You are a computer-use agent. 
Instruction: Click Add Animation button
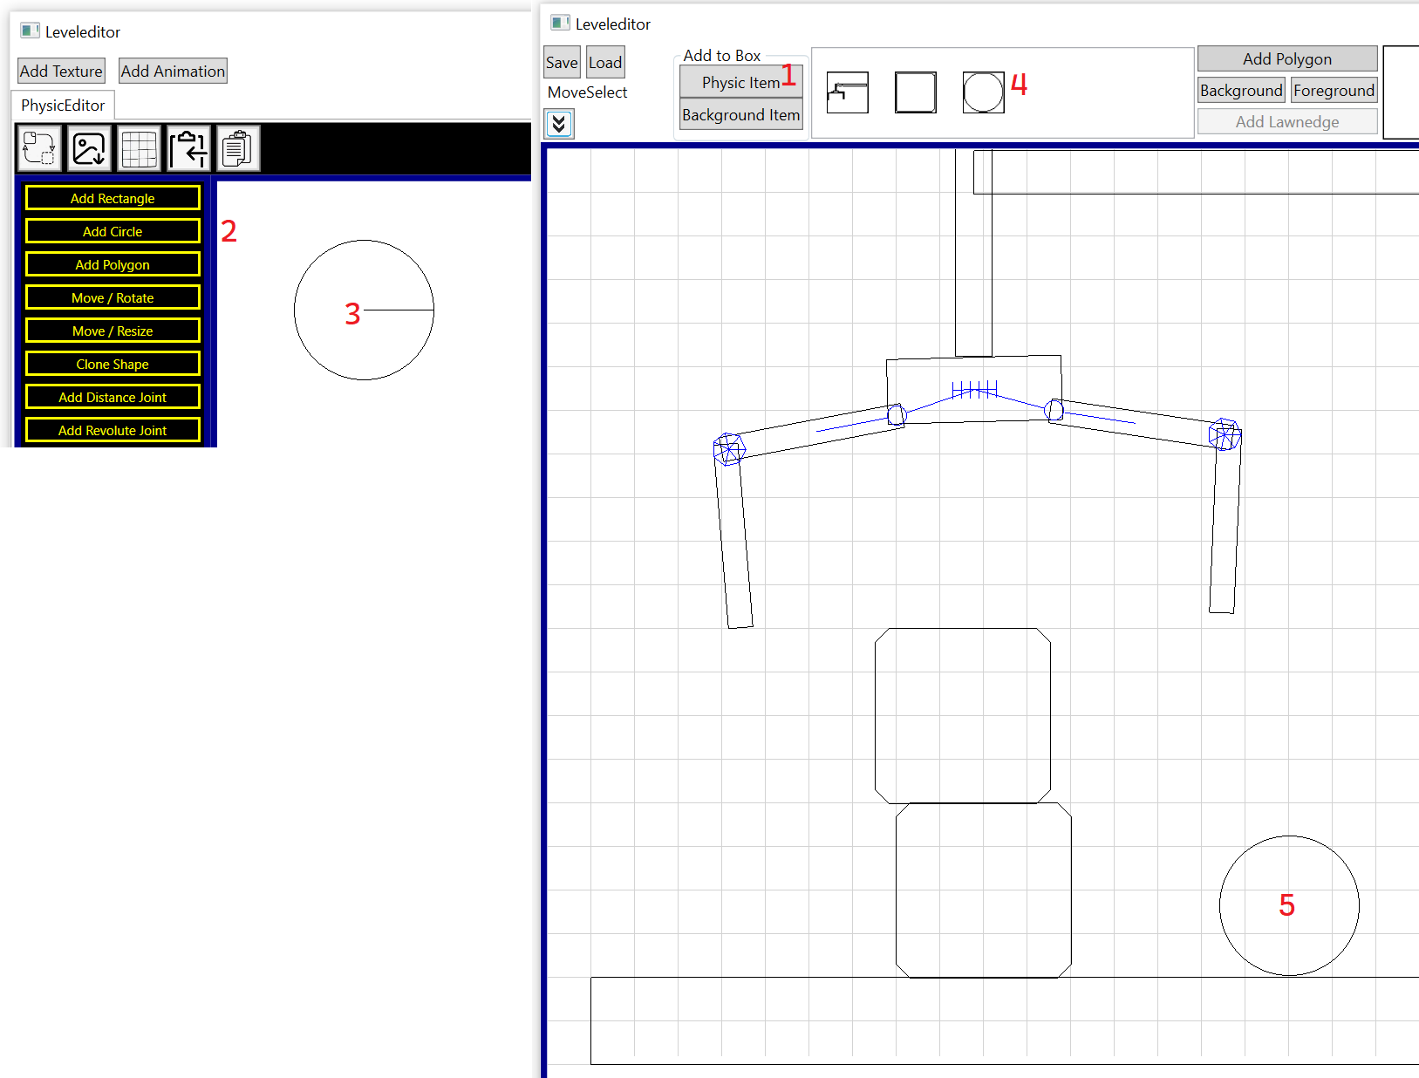[x=173, y=72]
